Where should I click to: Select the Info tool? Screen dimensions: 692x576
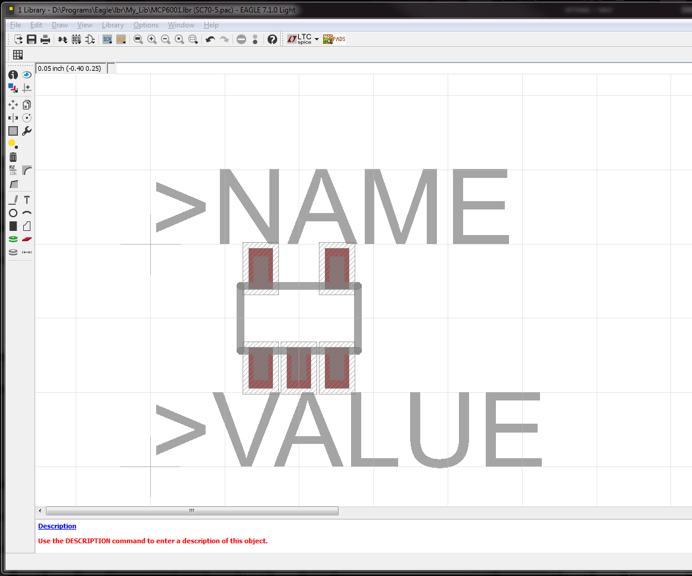click(13, 75)
